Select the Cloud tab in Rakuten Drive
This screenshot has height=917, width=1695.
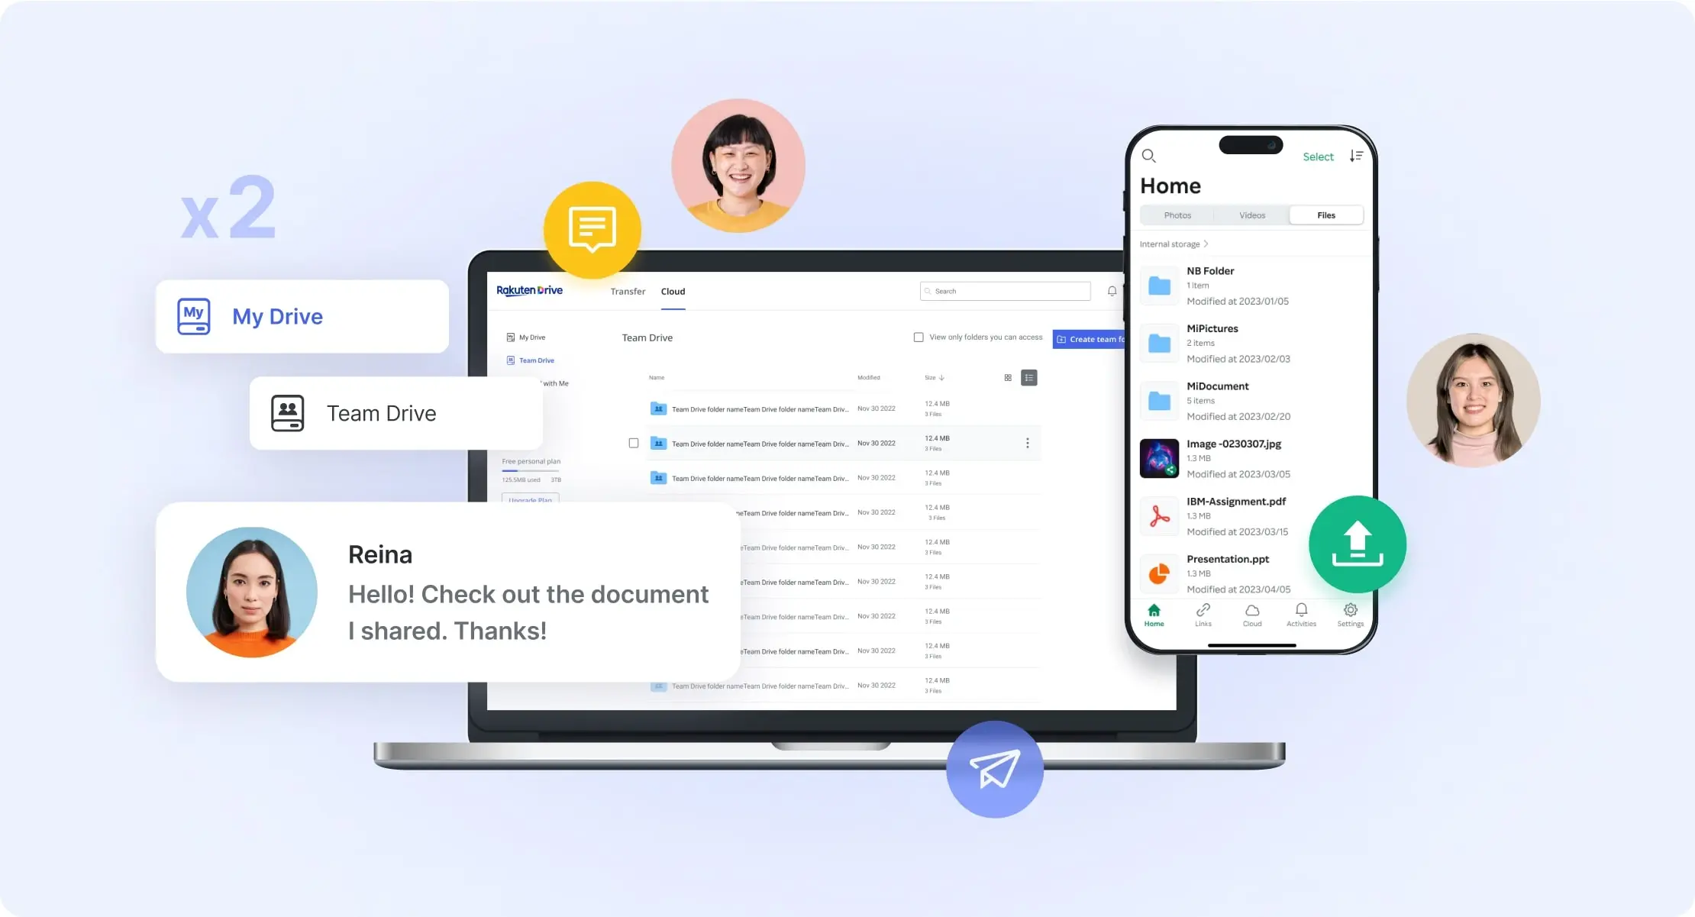(x=674, y=292)
